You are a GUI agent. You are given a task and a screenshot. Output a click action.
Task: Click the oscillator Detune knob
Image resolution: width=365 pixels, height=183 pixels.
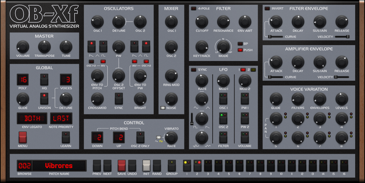click(119, 22)
